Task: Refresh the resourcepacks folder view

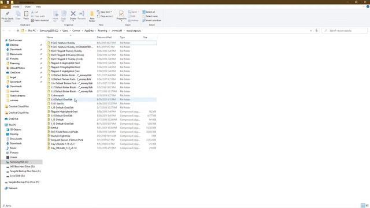Action: pyautogui.click(x=316, y=31)
